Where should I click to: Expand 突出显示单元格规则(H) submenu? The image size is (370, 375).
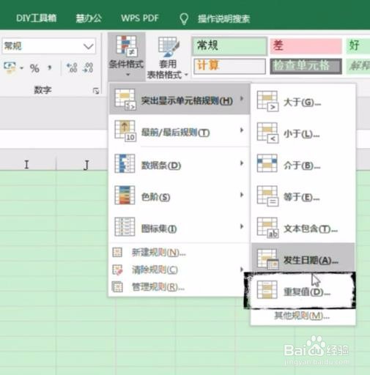pyautogui.click(x=180, y=100)
